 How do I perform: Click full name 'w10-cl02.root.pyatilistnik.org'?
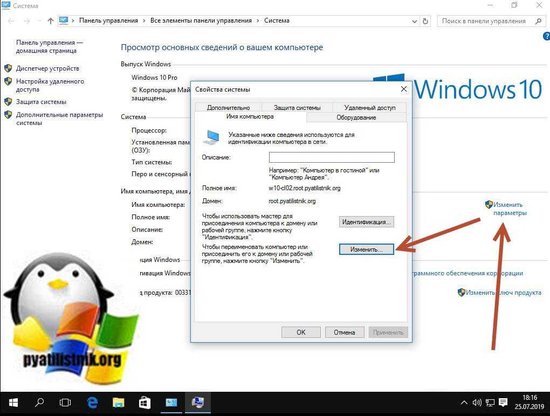[305, 188]
